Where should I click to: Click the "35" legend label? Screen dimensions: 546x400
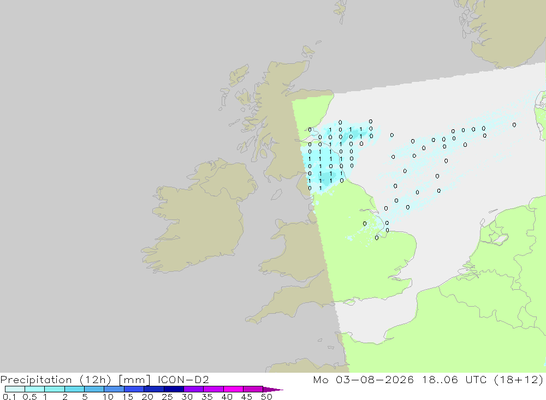(207, 397)
